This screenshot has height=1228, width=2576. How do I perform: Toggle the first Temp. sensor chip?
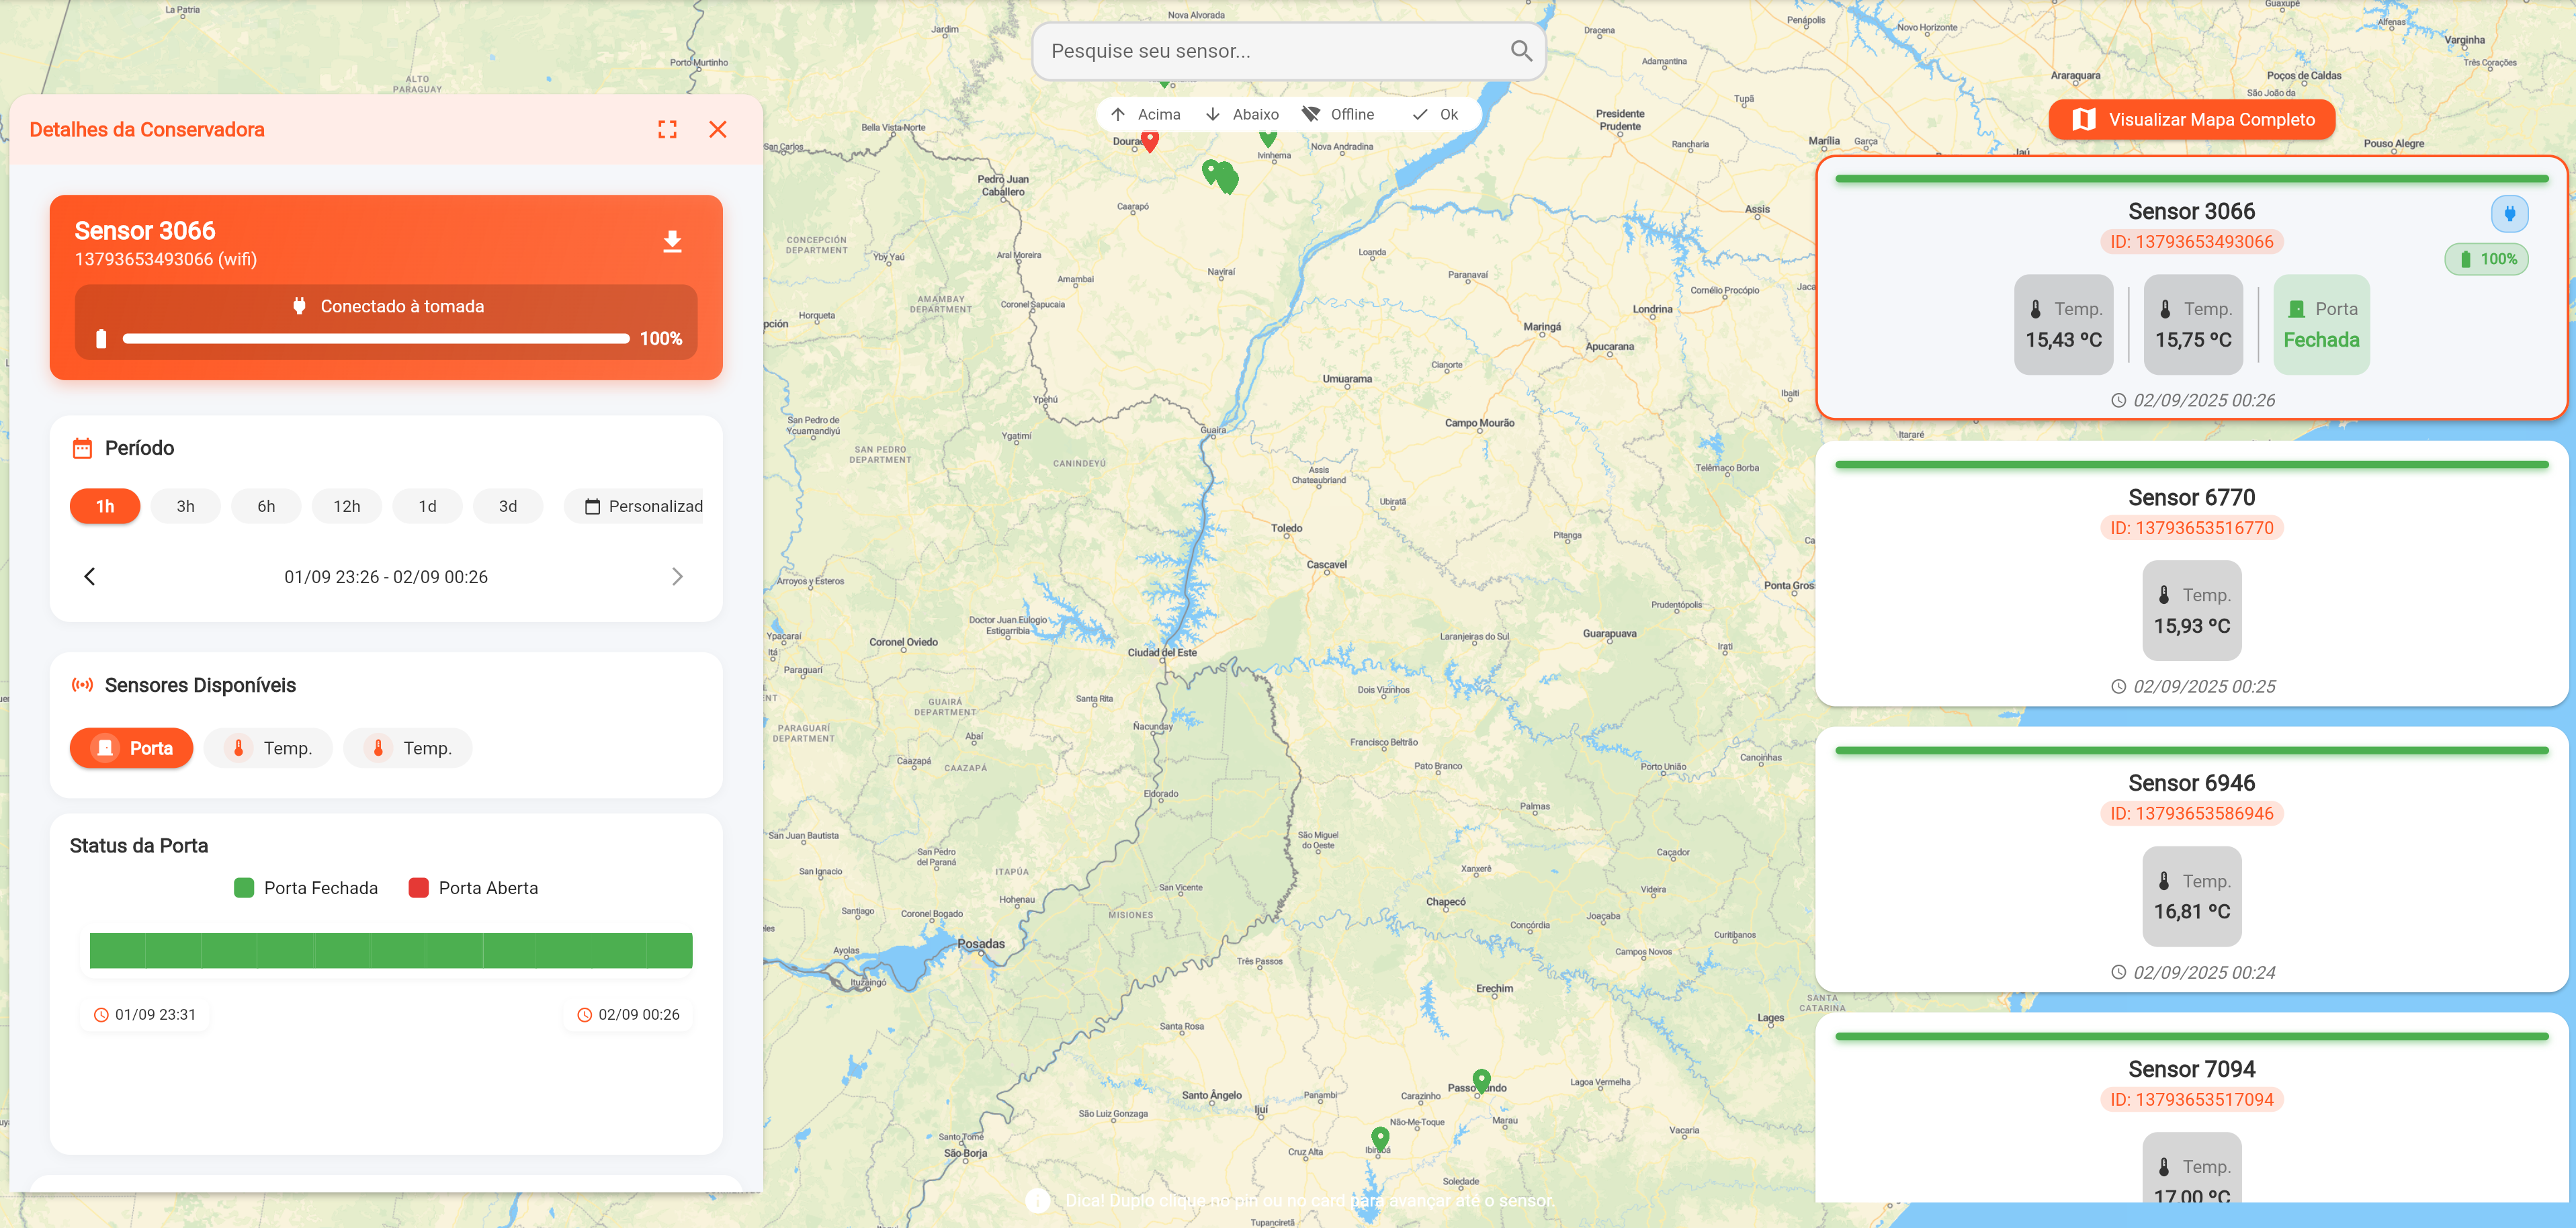(x=268, y=748)
